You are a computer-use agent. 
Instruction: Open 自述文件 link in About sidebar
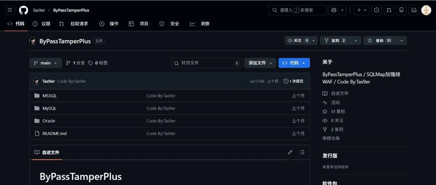[x=336, y=94]
